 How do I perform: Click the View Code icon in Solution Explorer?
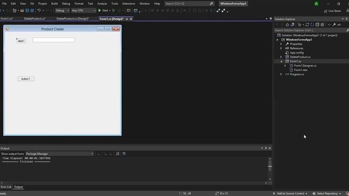tap(329, 24)
